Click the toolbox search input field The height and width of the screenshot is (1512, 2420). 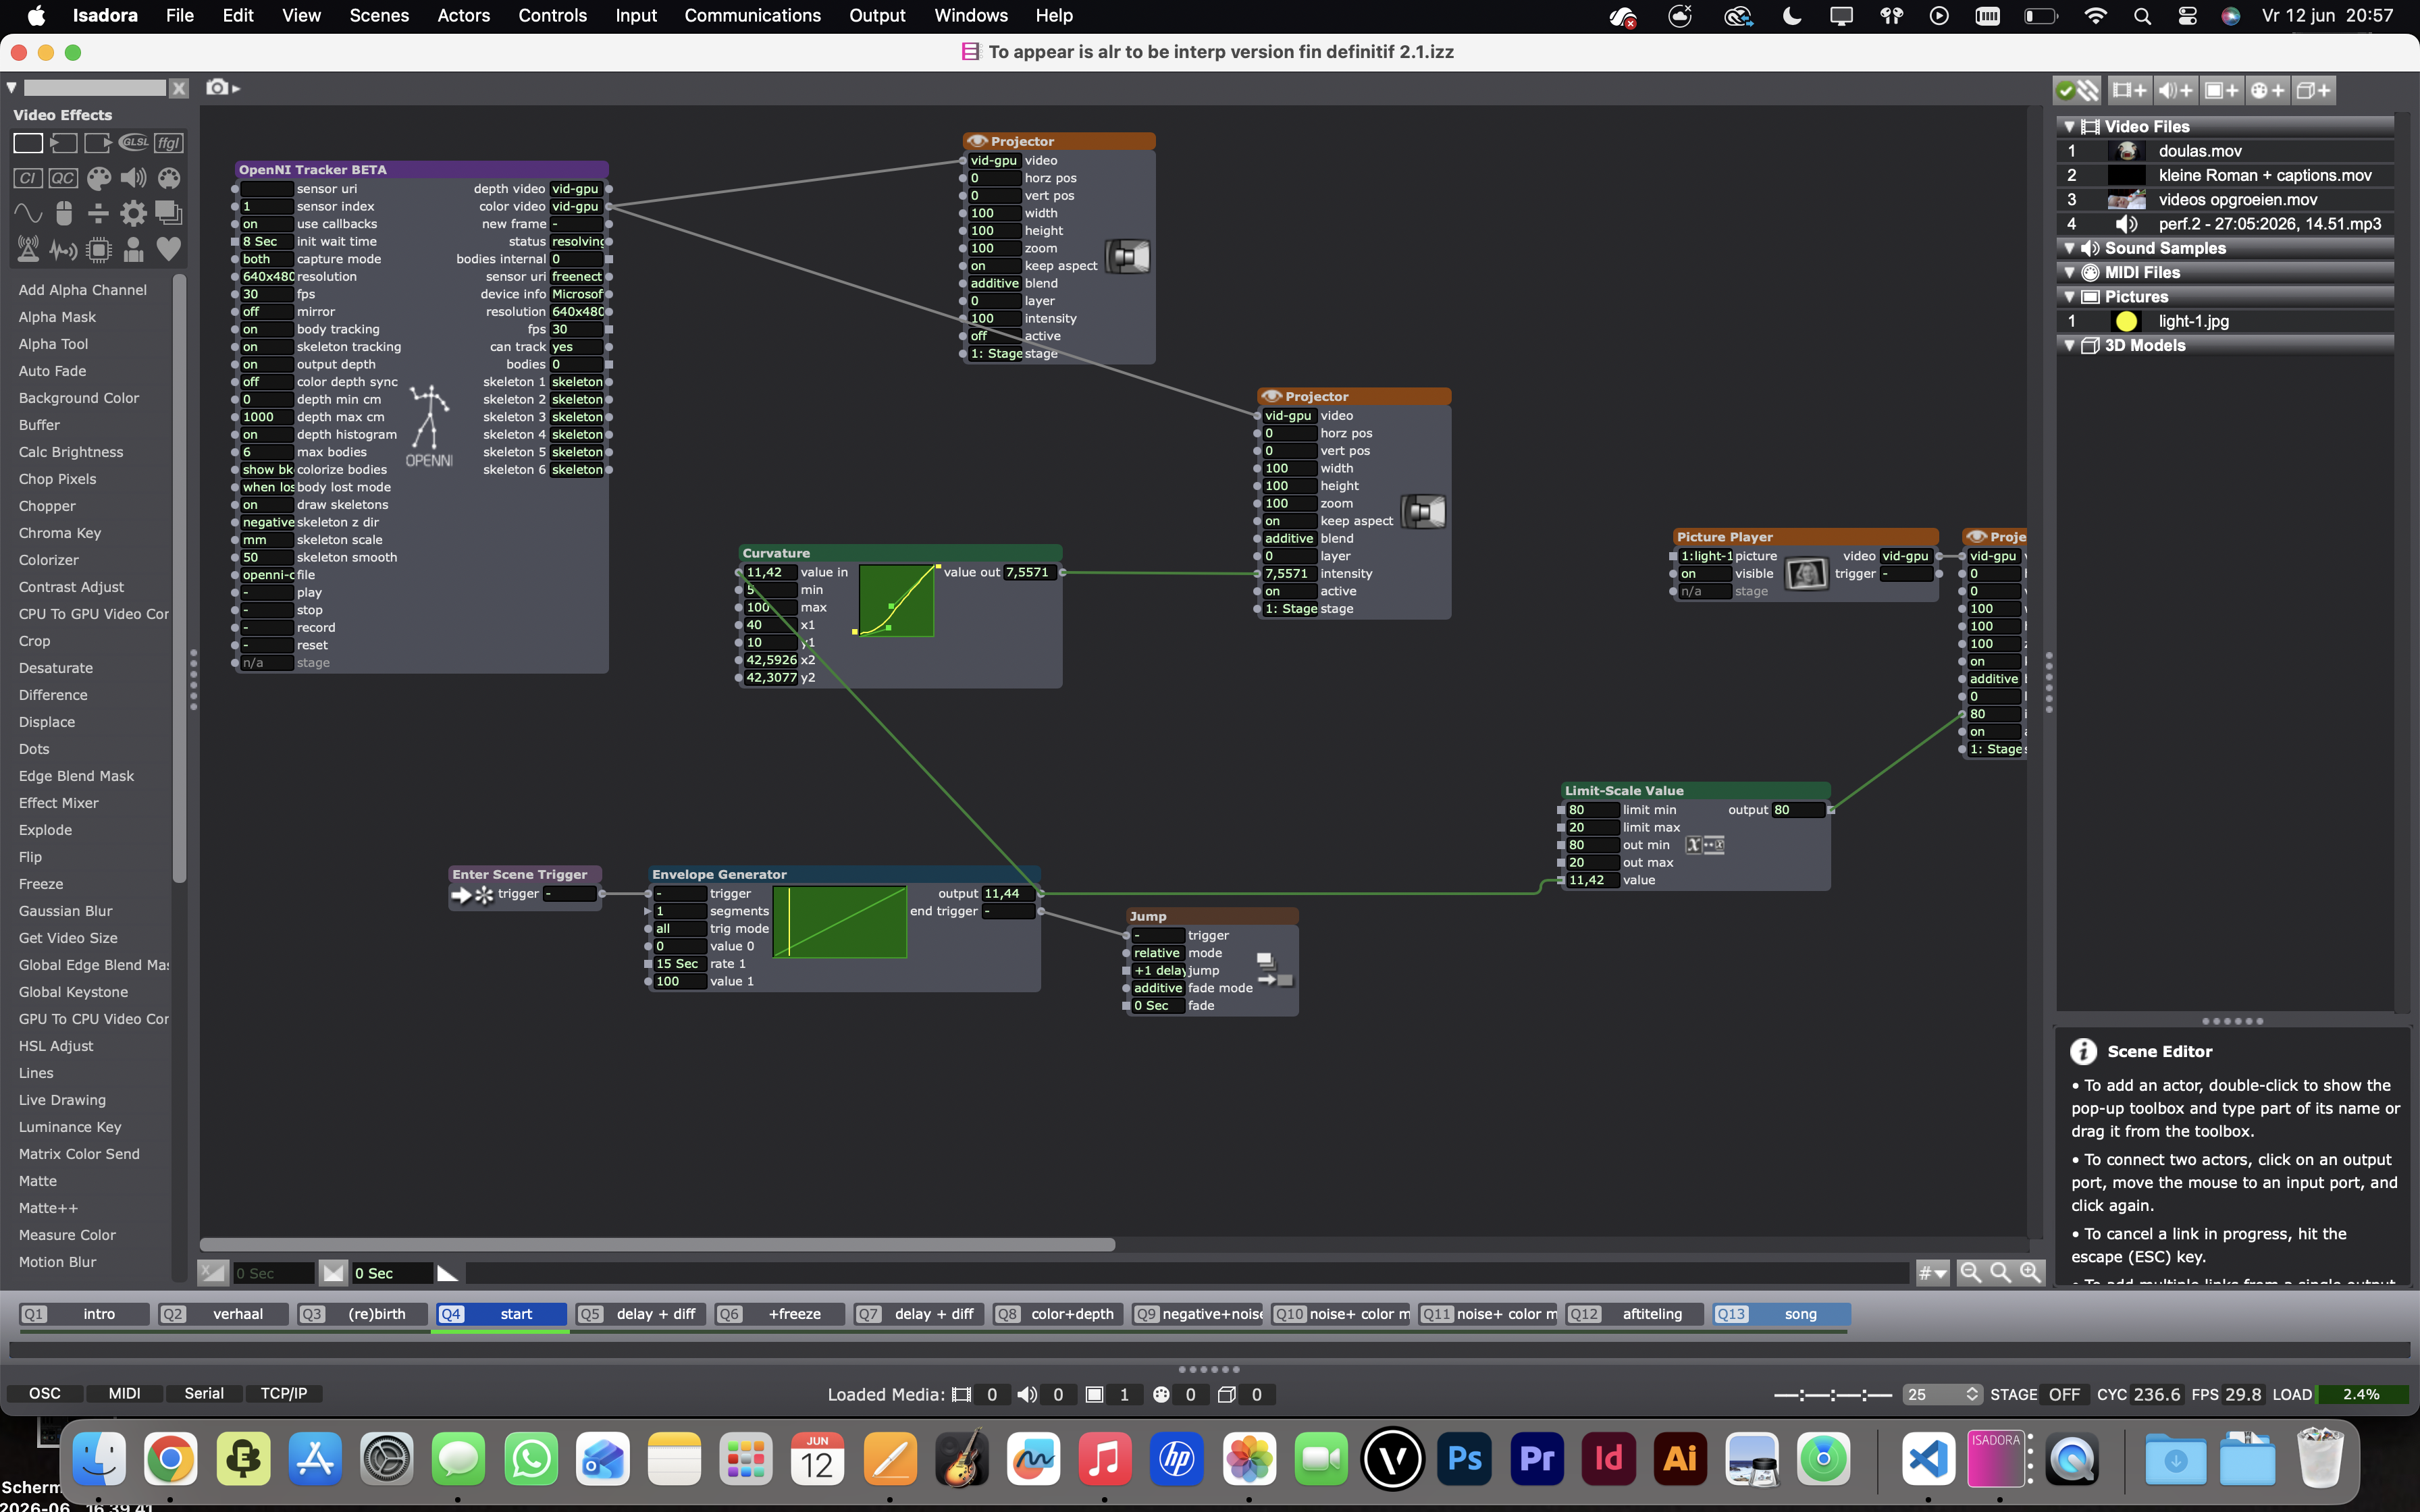click(94, 88)
